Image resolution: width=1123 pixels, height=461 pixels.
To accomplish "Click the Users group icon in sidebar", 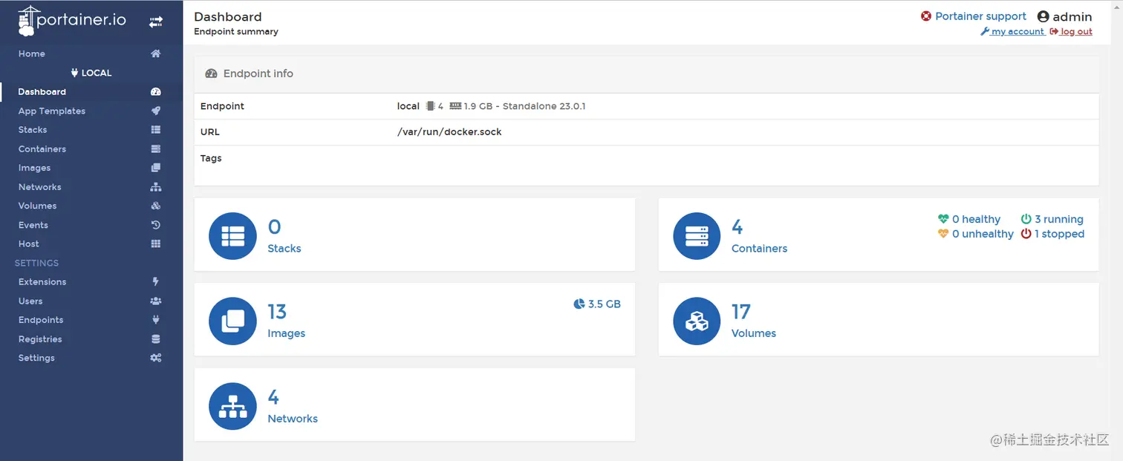I will (x=156, y=301).
